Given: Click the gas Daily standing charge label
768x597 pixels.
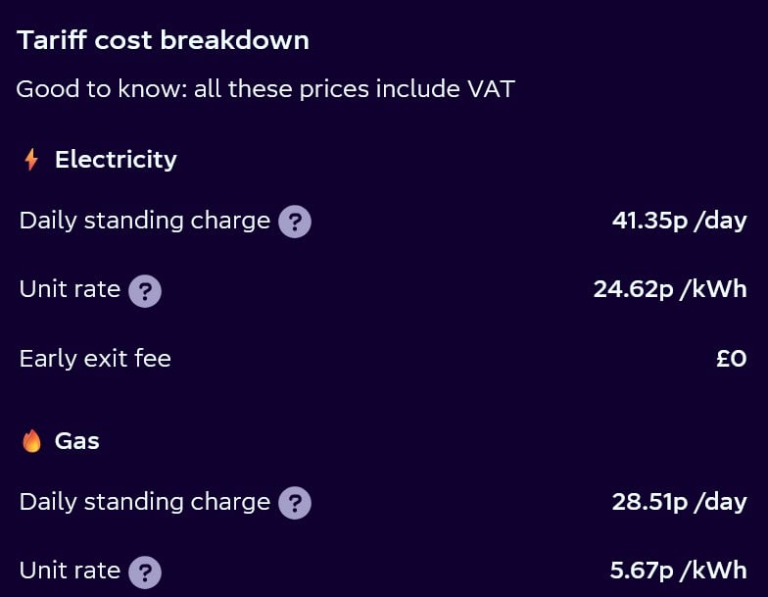Looking at the screenshot, I should tap(145, 502).
